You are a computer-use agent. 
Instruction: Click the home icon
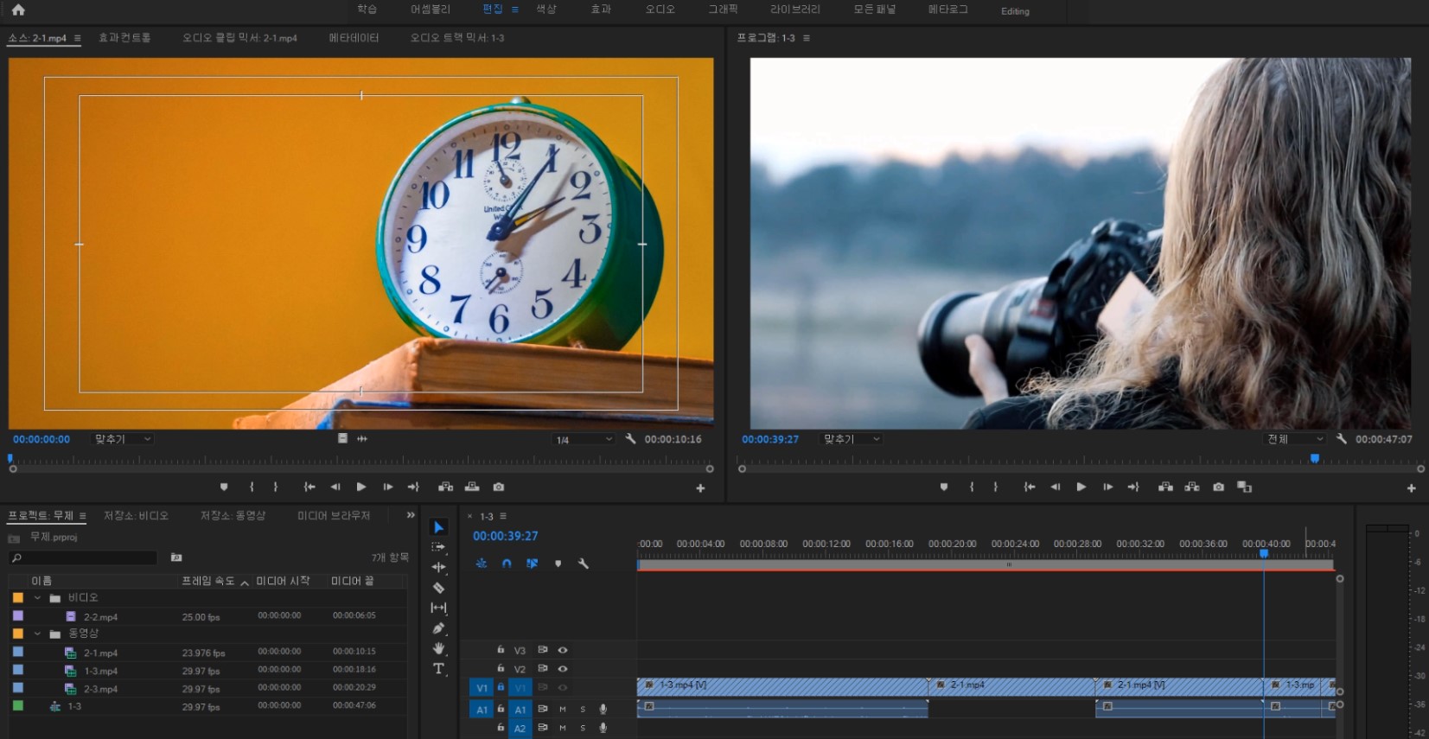point(18,10)
